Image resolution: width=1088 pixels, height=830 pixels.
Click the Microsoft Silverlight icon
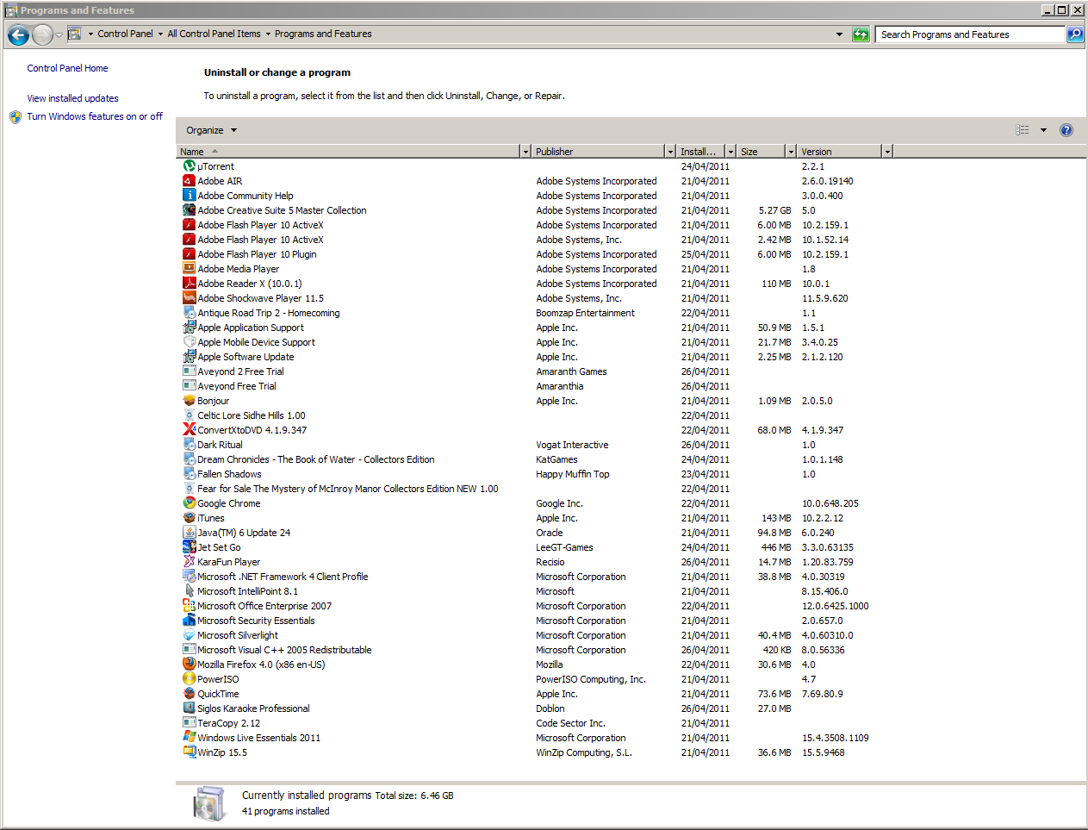pyautogui.click(x=190, y=635)
